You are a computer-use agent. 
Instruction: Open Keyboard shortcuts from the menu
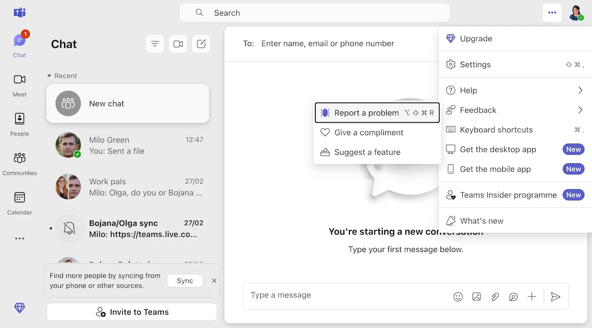496,130
